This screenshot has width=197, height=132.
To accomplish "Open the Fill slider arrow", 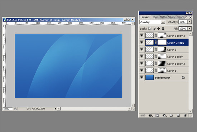I will 189,29.
